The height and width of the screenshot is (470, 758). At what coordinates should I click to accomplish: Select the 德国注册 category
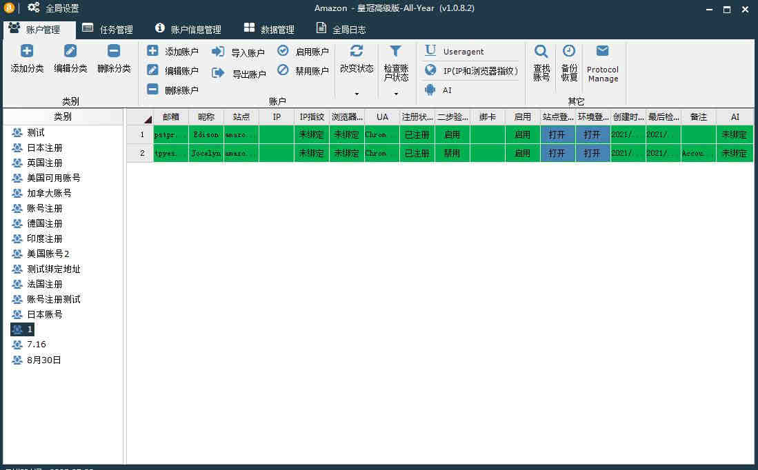coord(37,224)
